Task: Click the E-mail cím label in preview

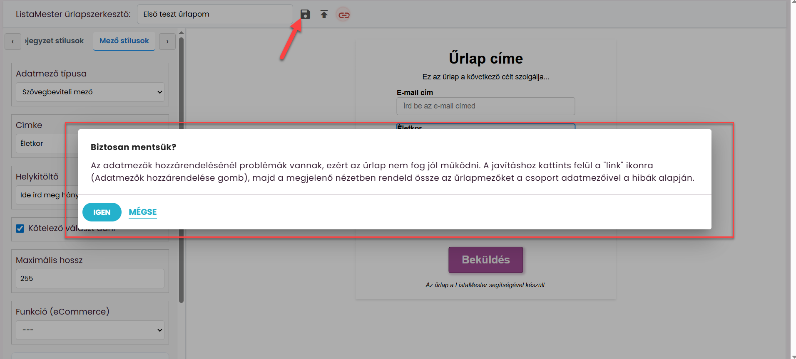Action: pos(415,93)
